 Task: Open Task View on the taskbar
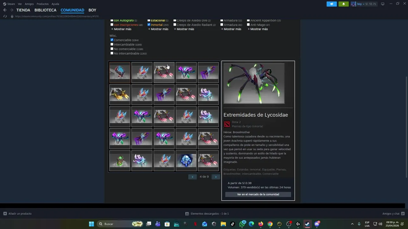click(x=149, y=224)
